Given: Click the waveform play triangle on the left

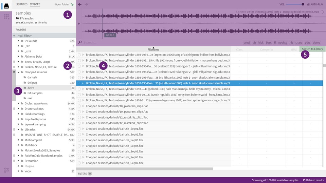Looking at the screenshot, I should (79, 24).
